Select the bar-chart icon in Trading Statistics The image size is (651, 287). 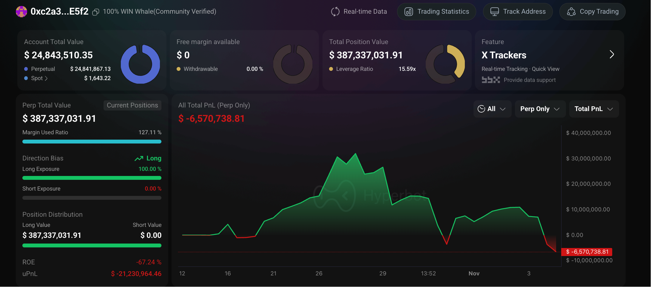409,12
